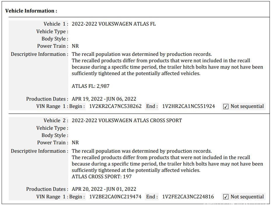
Task: Click production dates APR 19 – JUN 06, 2022
Action: (104, 99)
